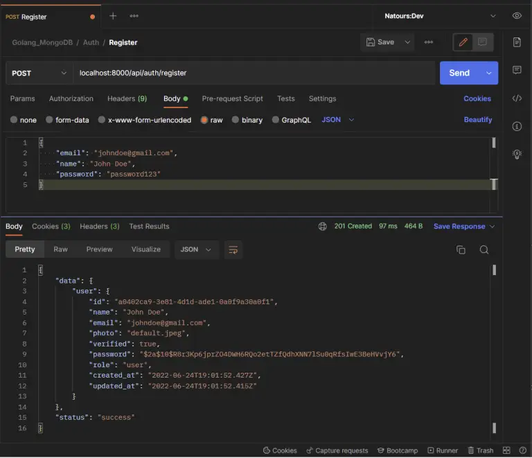
Task: Open the POST method dropdown
Action: [39, 73]
